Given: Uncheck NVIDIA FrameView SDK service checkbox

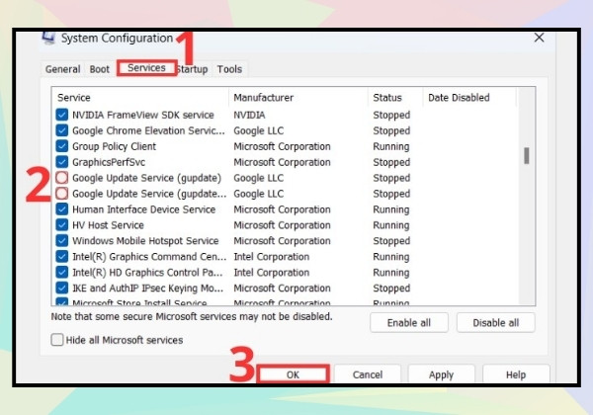Looking at the screenshot, I should click(61, 115).
